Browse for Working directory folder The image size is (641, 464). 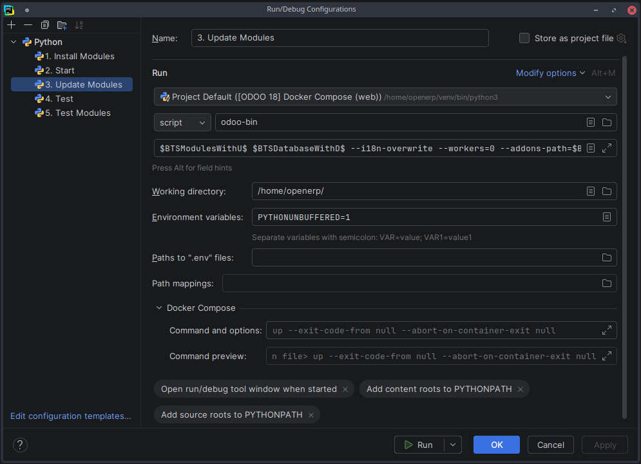point(607,190)
